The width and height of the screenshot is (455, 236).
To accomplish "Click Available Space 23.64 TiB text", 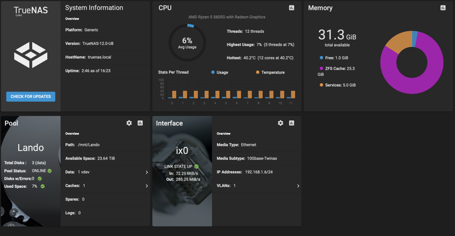I will [x=90, y=159].
